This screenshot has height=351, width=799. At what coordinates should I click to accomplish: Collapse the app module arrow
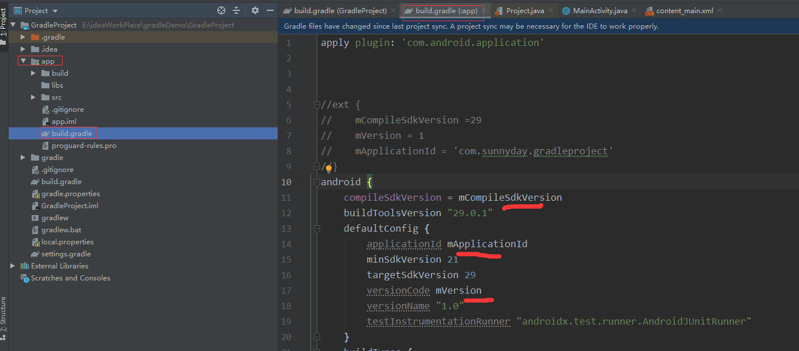(23, 61)
